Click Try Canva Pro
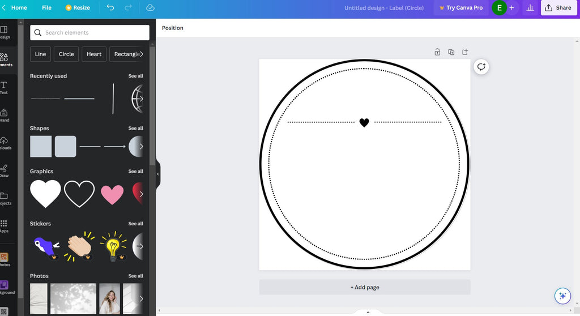The image size is (580, 316). pyautogui.click(x=461, y=7)
